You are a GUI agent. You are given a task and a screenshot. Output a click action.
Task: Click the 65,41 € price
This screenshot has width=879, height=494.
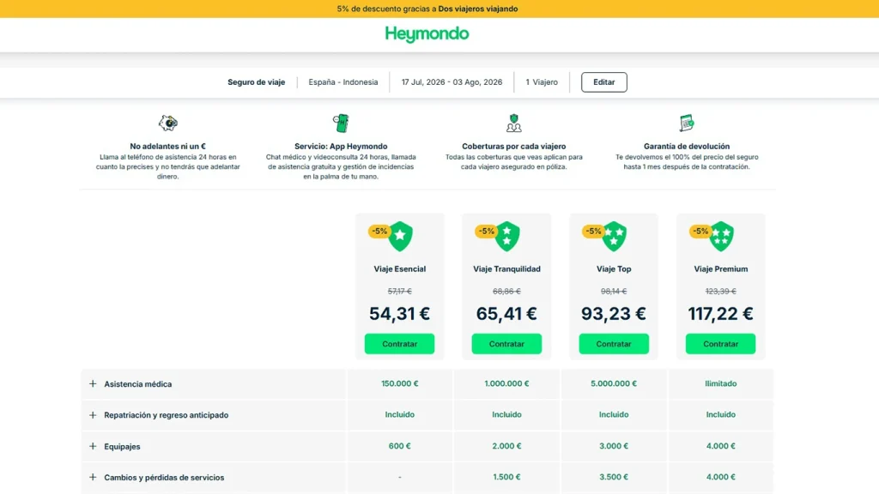tap(506, 314)
